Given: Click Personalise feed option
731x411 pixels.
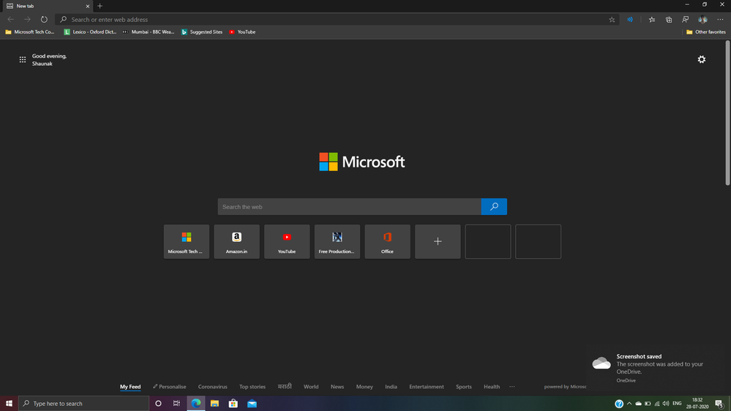Looking at the screenshot, I should 169,387.
